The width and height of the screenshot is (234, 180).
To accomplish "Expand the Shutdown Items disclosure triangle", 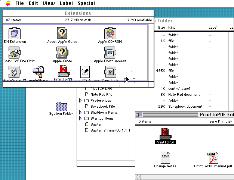I will [x=80, y=112].
